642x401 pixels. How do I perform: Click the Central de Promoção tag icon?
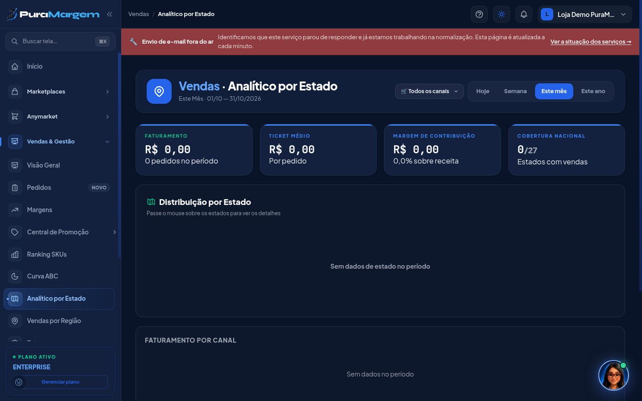(x=15, y=232)
